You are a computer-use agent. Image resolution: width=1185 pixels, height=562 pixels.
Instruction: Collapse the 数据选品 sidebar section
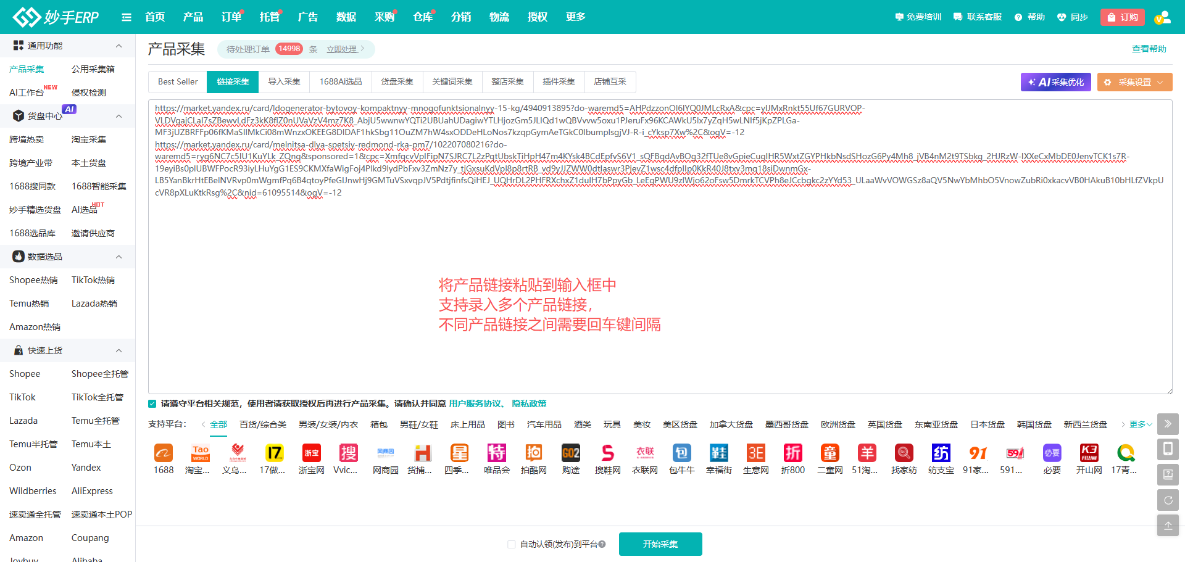(118, 257)
